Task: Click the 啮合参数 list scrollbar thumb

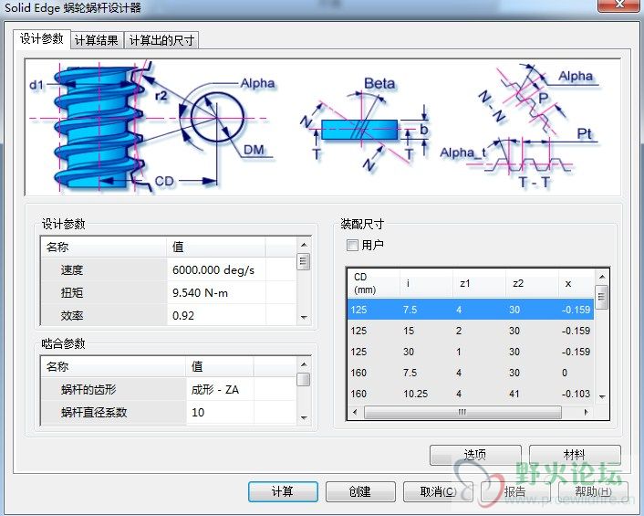Action: (x=304, y=380)
